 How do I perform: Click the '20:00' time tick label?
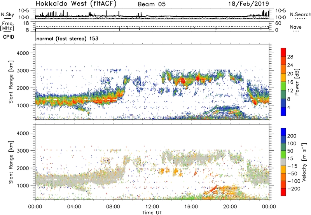pyautogui.click(x=230, y=207)
